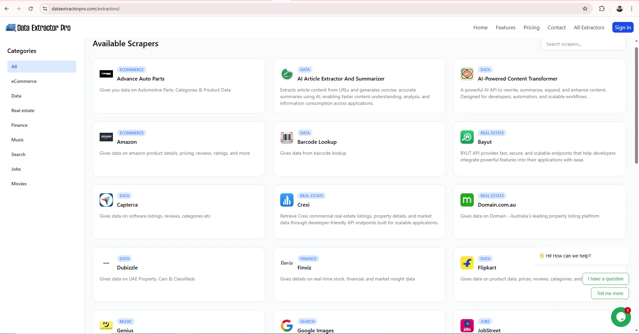Select the All category
The width and height of the screenshot is (639, 334).
(x=42, y=67)
